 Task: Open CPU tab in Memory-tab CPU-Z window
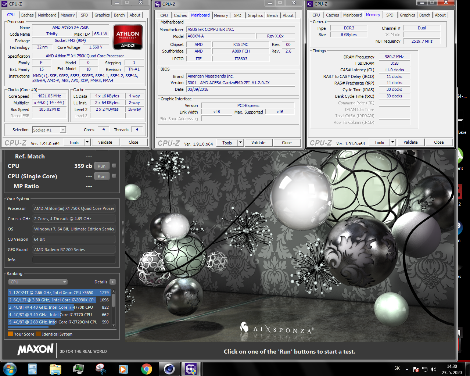[x=316, y=15]
